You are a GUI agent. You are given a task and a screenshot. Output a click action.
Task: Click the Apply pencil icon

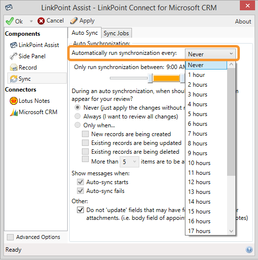[74, 21]
